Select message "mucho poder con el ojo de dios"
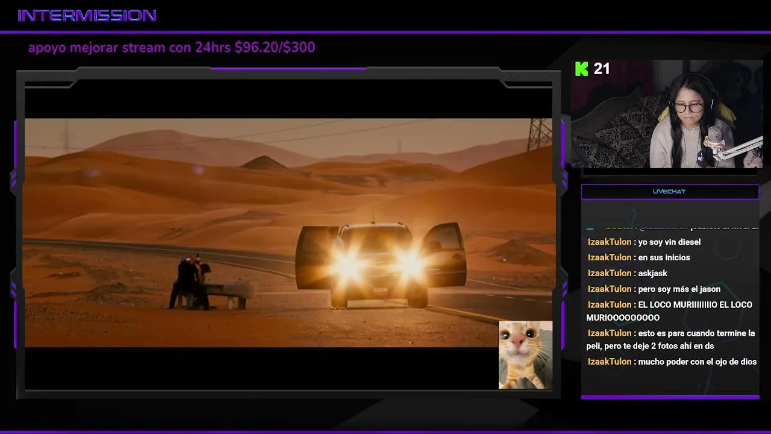771x434 pixels. [x=697, y=362]
